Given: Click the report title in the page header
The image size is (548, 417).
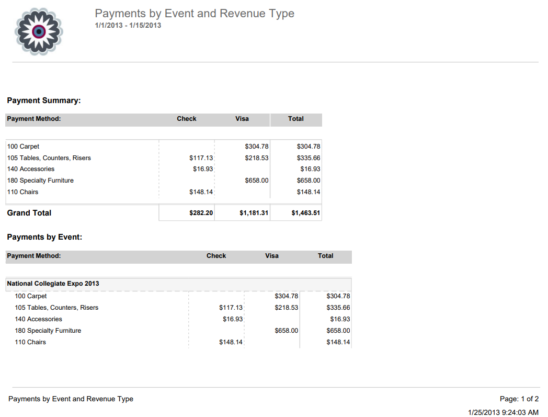Looking at the screenshot, I should click(194, 14).
